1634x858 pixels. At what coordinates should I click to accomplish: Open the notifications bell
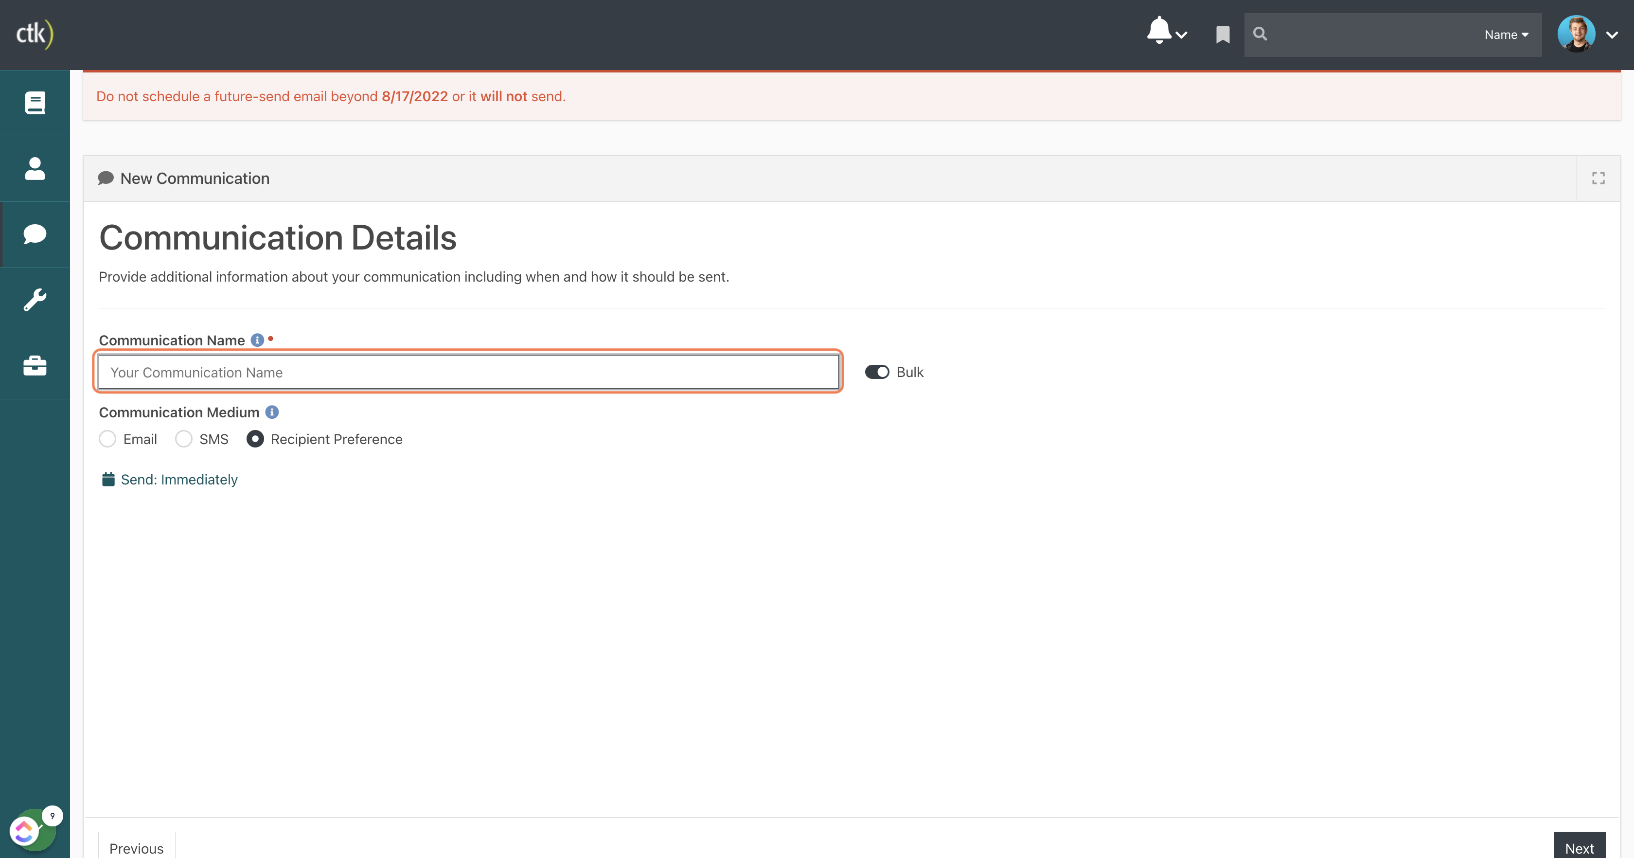pos(1158,31)
